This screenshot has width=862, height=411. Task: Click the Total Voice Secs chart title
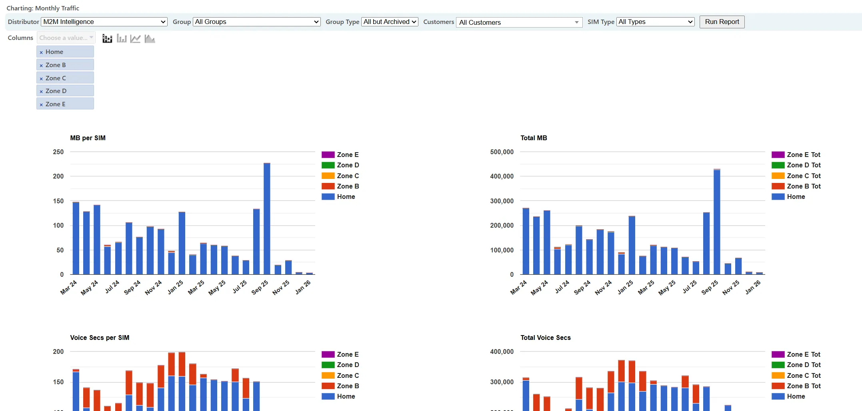(x=546, y=338)
